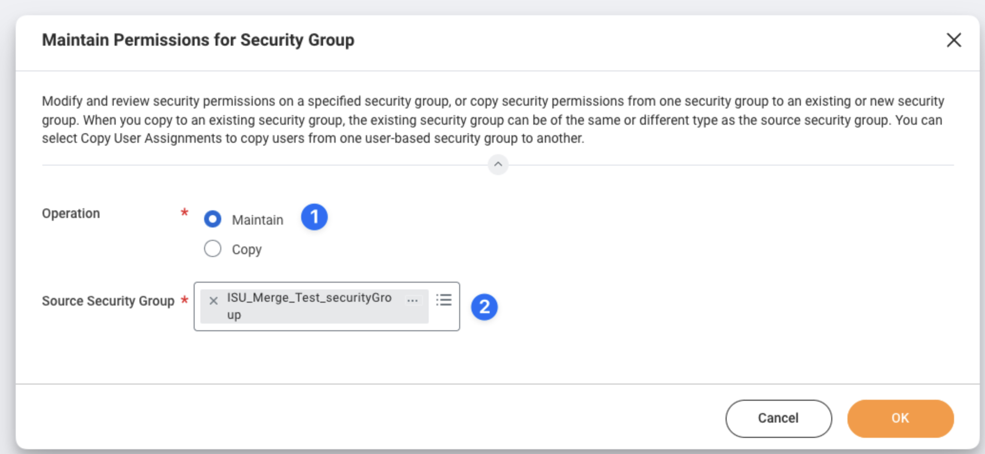Click the red asterisk beside Operation

[x=185, y=212]
